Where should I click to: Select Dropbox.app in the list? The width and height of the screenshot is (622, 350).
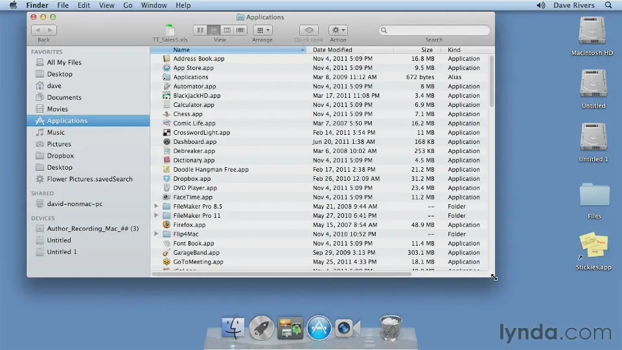[192, 179]
